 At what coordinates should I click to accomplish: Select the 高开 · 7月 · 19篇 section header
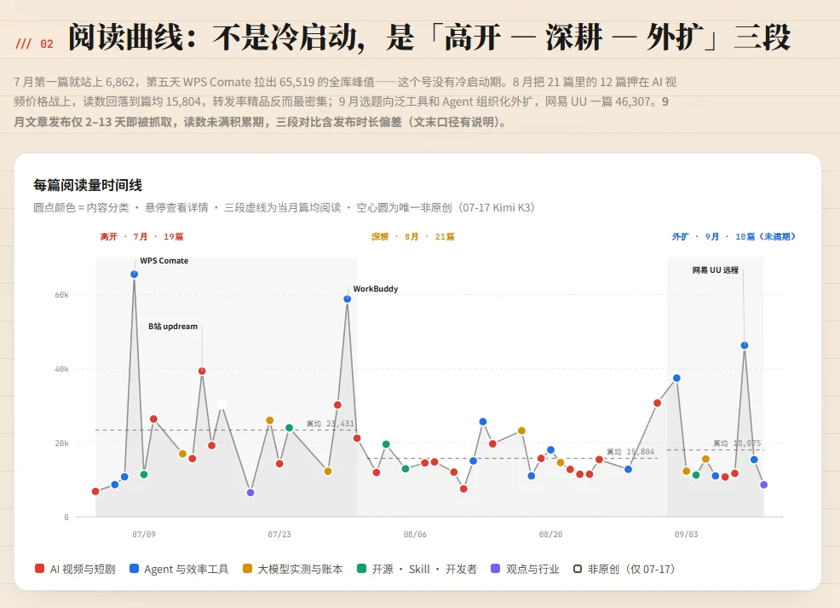[x=141, y=236]
